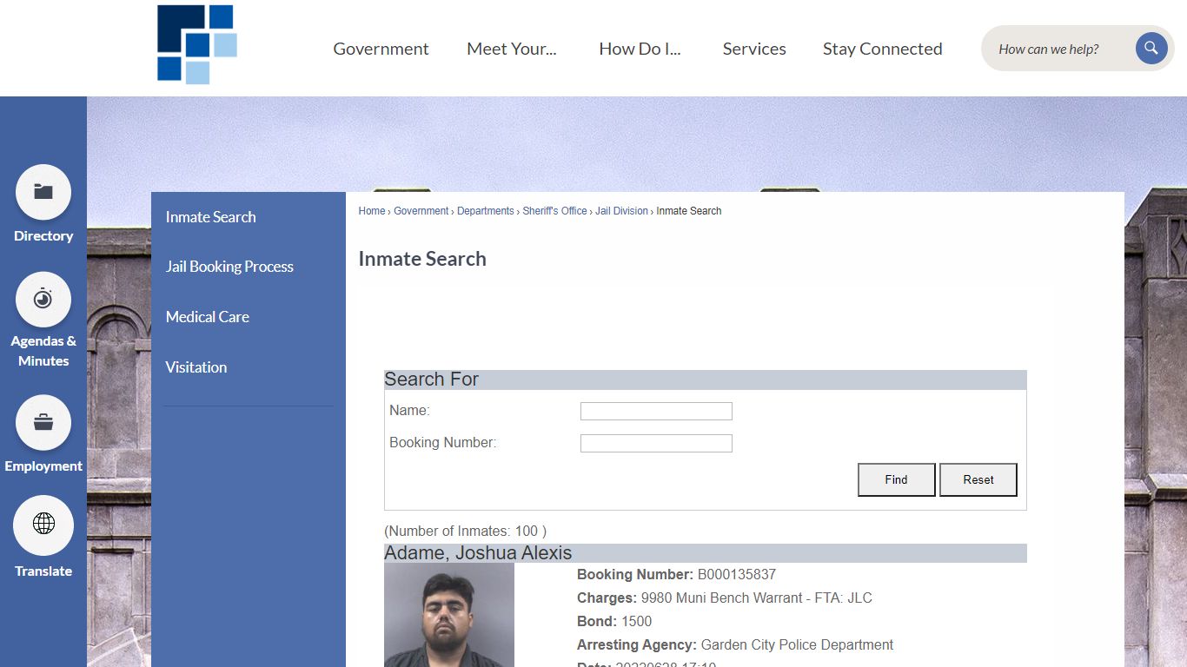
Task: Focus the 'How can we help?' search box
Action: click(1060, 49)
